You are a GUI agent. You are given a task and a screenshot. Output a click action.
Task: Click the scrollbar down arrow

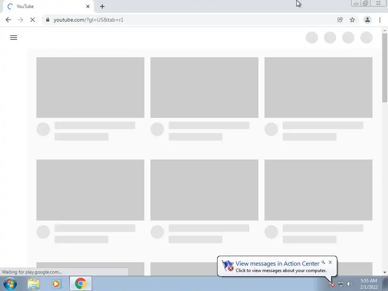click(x=385, y=272)
